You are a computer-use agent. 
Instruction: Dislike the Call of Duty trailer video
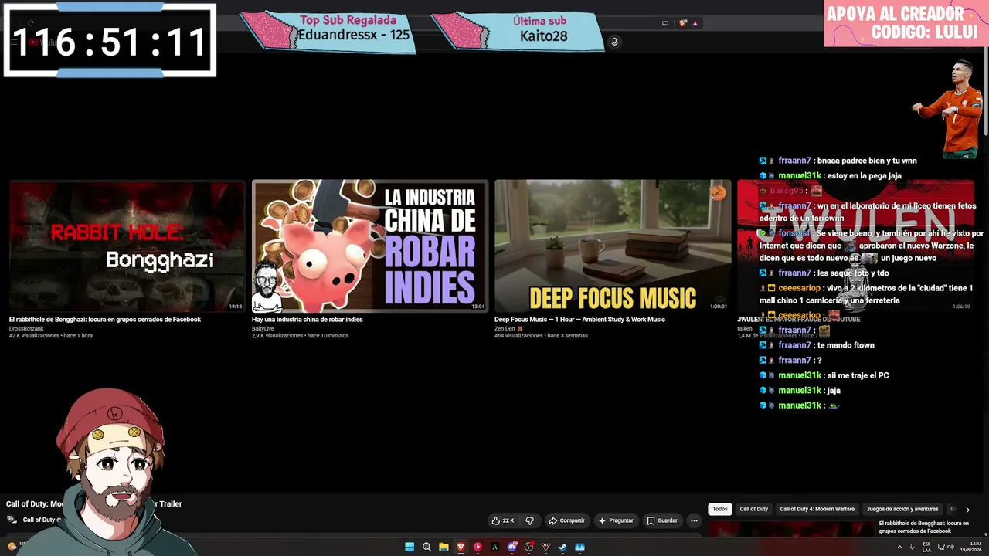tap(529, 520)
